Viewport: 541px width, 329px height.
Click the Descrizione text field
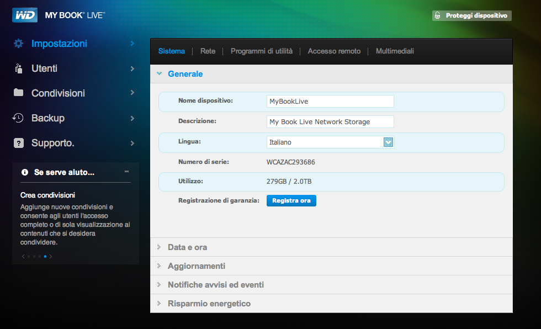click(330, 121)
